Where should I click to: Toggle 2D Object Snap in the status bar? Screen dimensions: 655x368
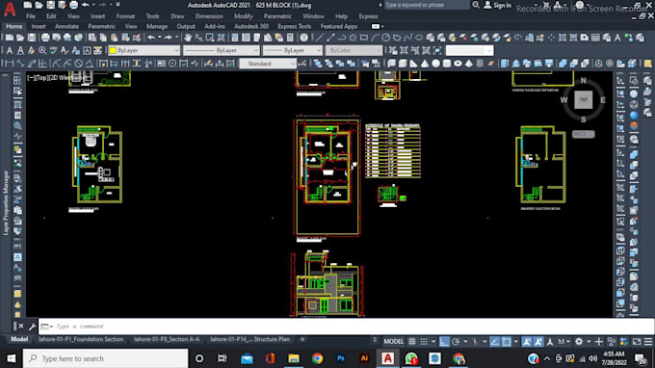507,342
